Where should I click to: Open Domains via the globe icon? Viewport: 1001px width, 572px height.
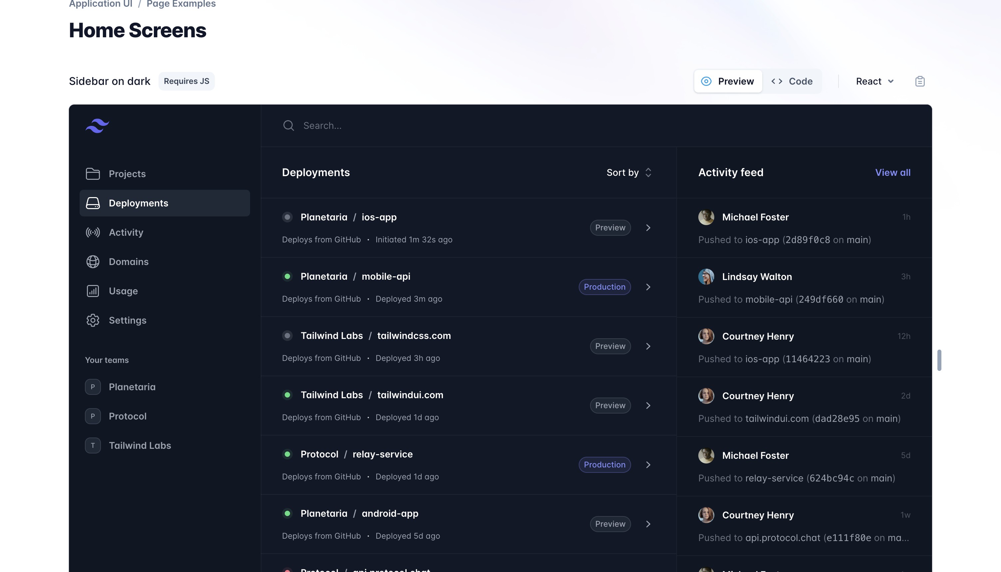point(93,262)
